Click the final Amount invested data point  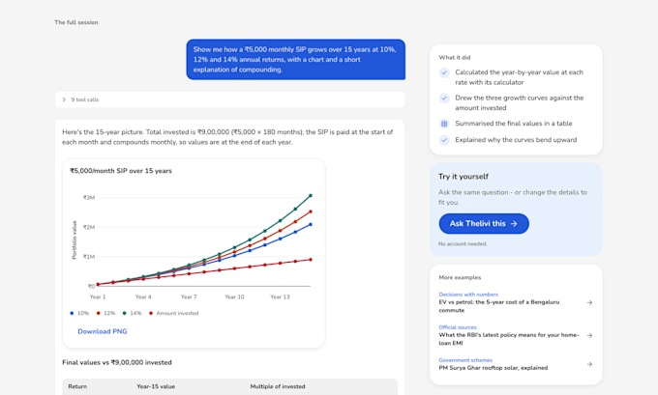click(x=311, y=260)
